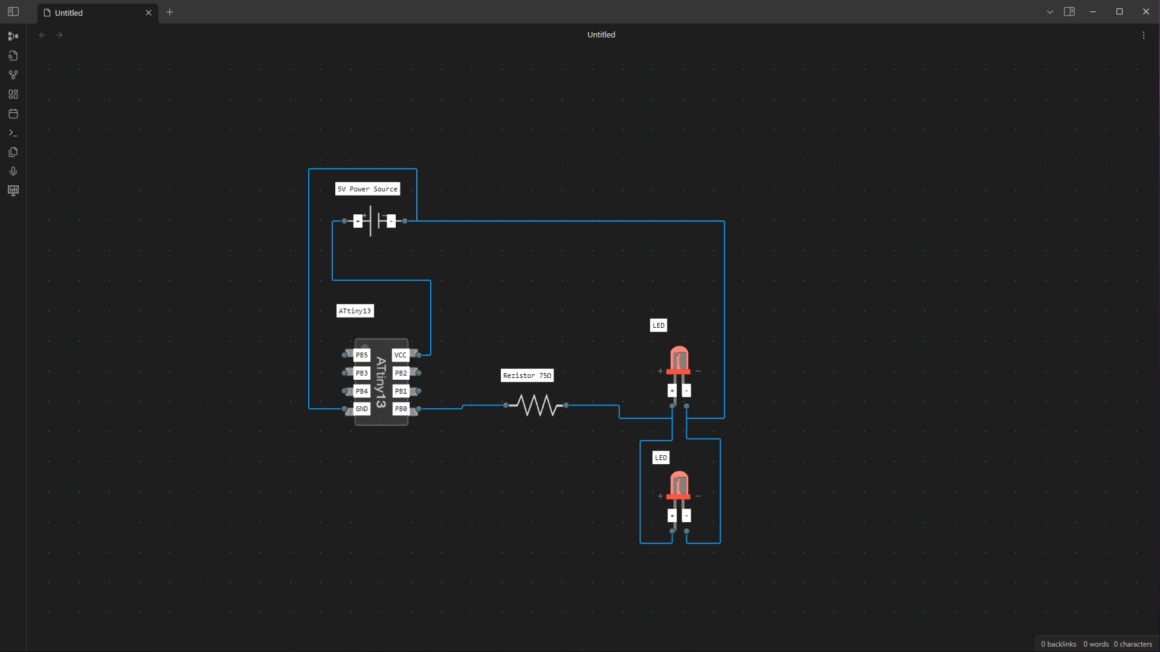
Task: Click the Untitled title in the view header
Action: click(601, 35)
